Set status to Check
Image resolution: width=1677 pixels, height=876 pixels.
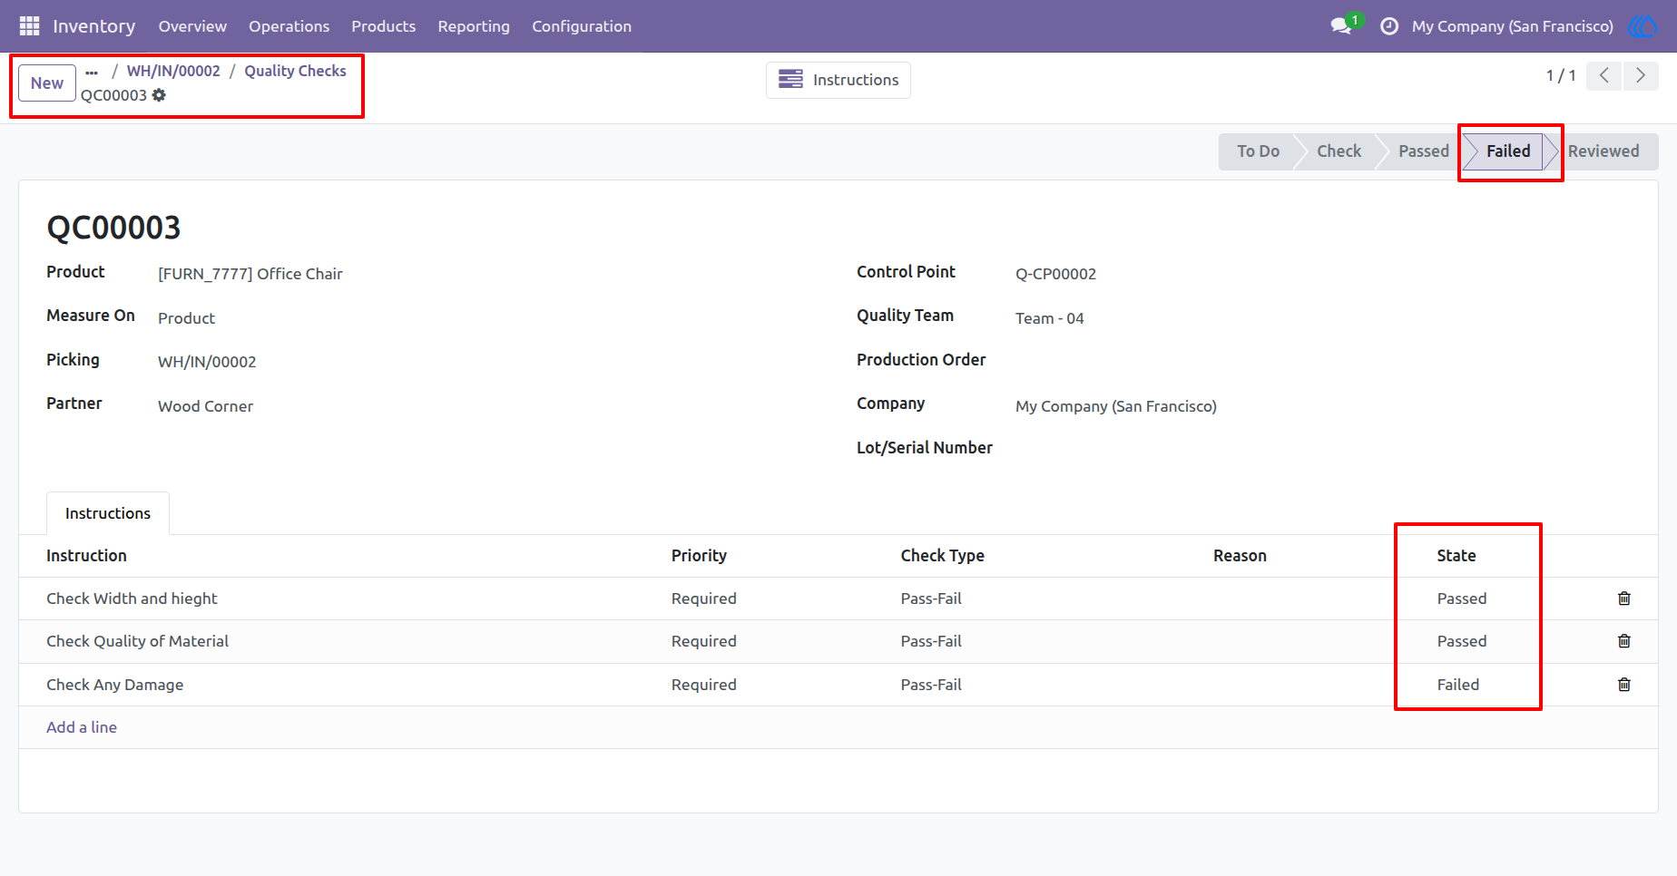(1339, 151)
